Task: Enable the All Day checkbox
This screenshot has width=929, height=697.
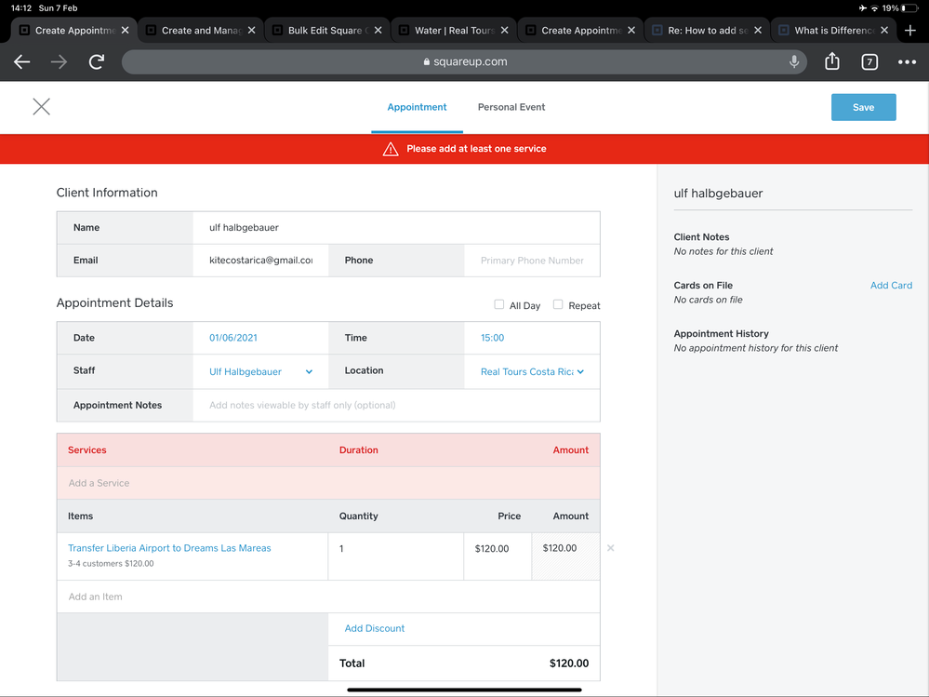Action: (x=499, y=305)
